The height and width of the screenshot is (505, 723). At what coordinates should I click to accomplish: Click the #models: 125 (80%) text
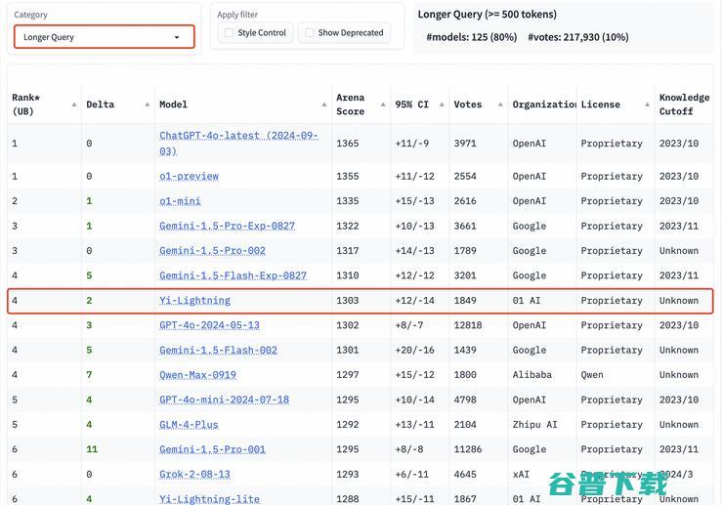[472, 37]
